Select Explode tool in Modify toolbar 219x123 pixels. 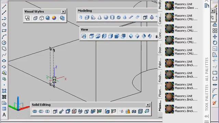(215, 103)
